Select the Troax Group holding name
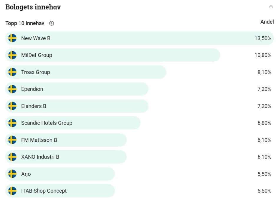 click(35, 72)
